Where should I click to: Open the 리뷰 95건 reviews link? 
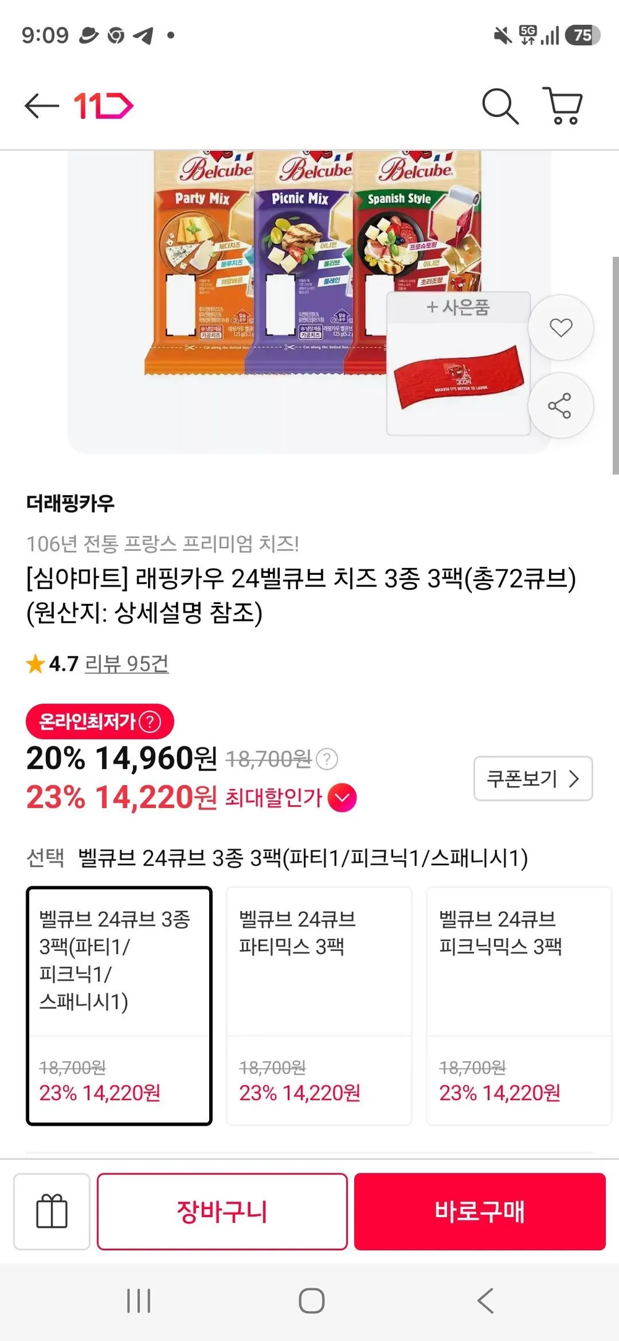pos(127,664)
